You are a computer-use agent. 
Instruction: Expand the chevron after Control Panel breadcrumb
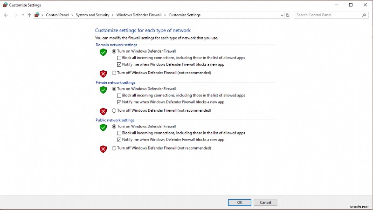tap(72, 15)
